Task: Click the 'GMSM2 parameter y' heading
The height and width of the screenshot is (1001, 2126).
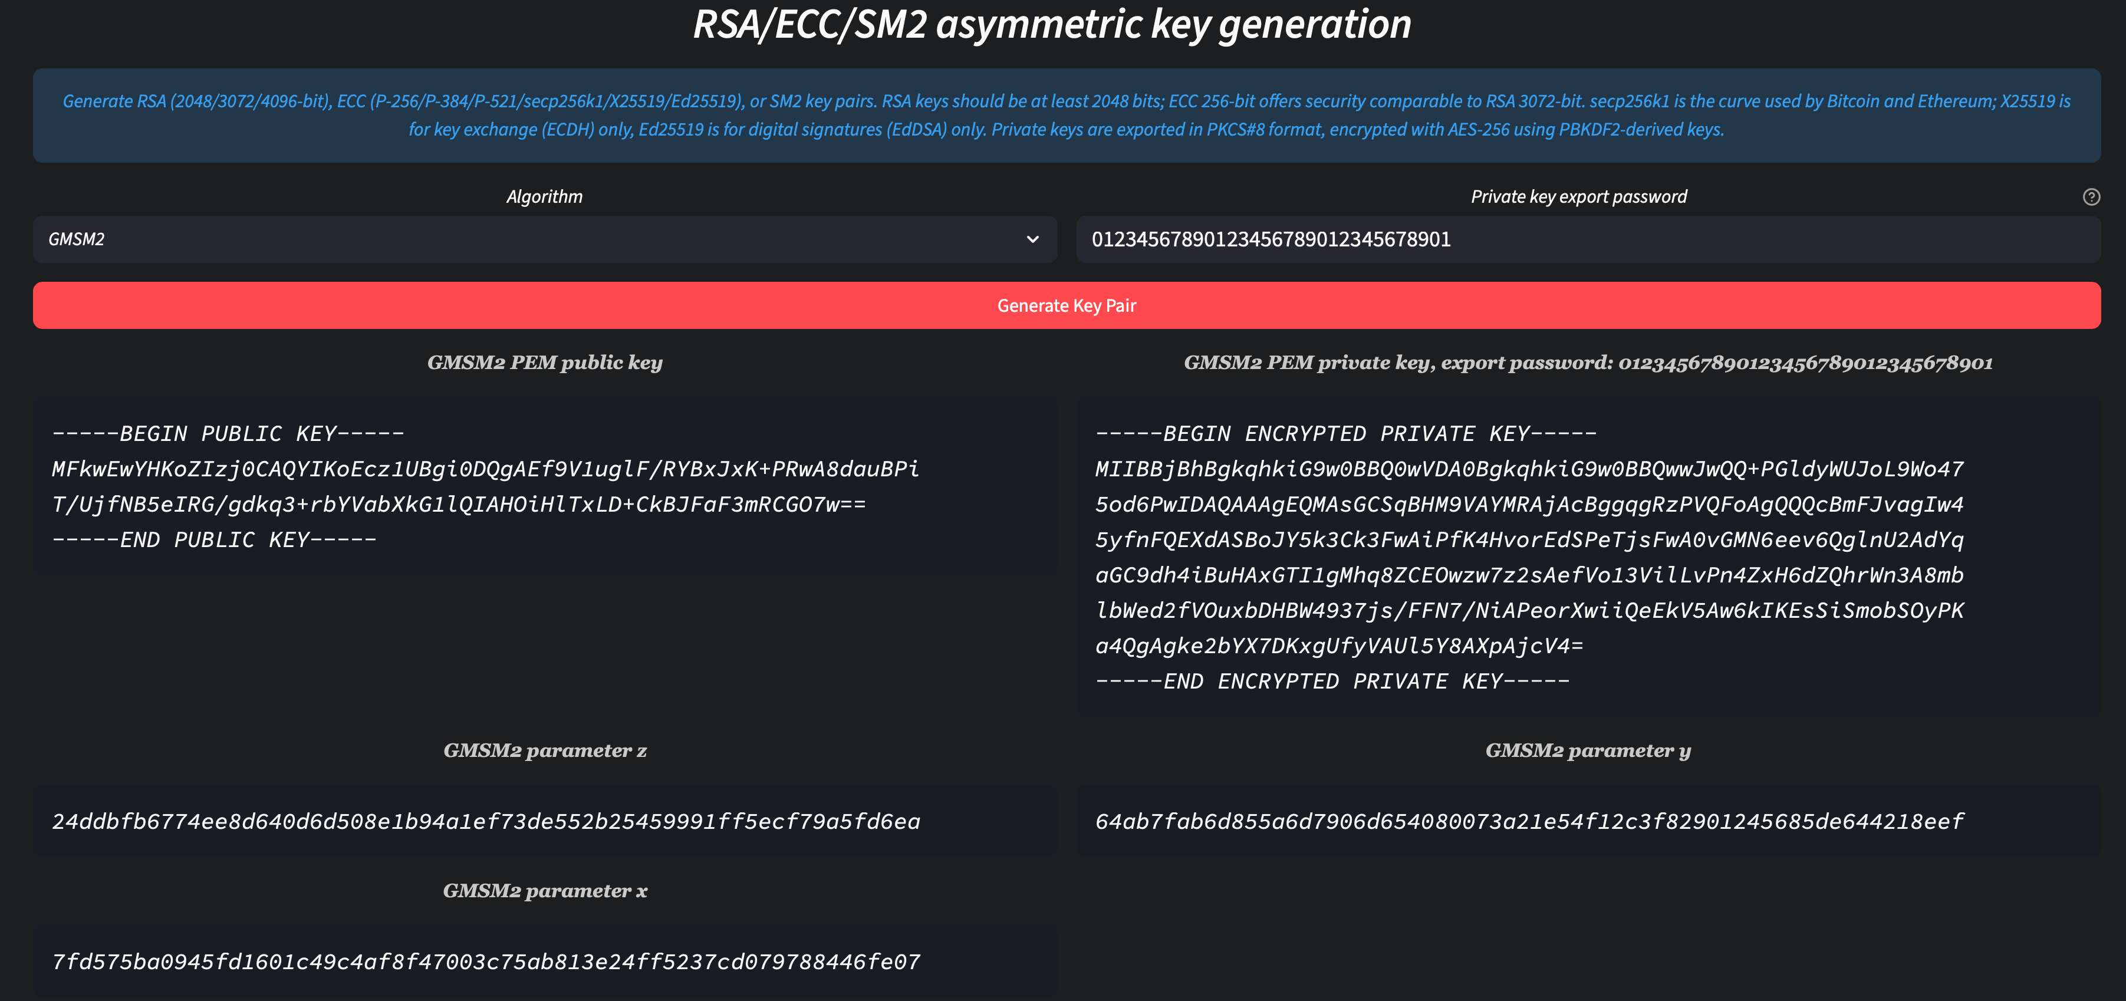Action: pyautogui.click(x=1588, y=750)
